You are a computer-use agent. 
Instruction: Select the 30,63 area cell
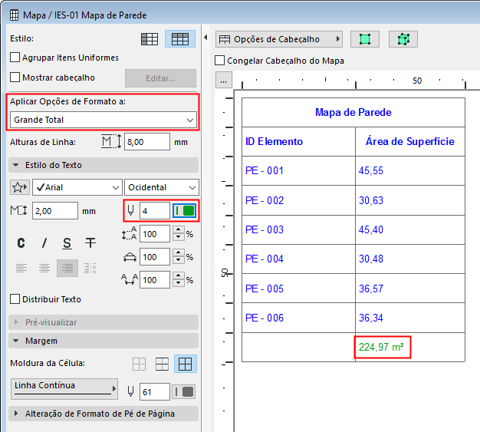[410, 200]
